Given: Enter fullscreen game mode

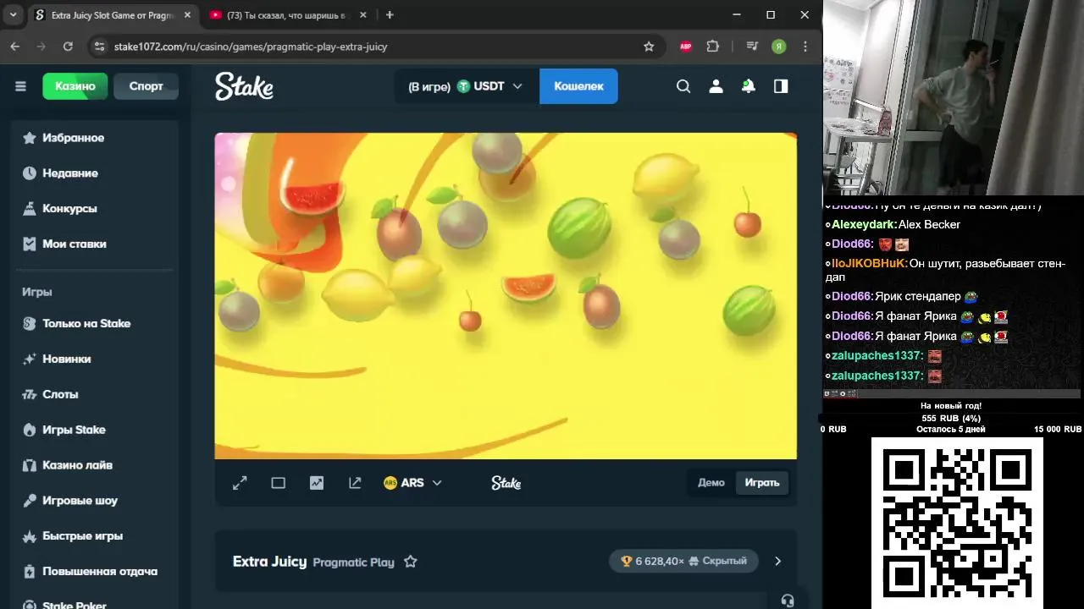Looking at the screenshot, I should tap(240, 483).
